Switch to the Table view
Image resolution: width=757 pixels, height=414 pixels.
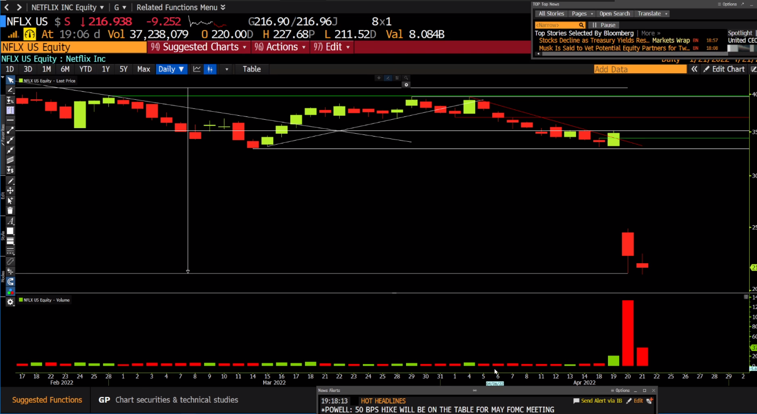(252, 69)
